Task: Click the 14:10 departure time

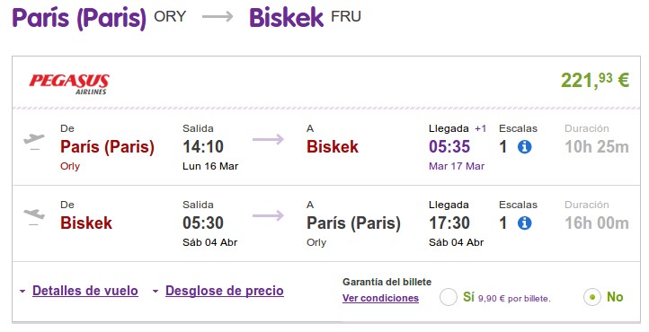Action: (x=203, y=146)
